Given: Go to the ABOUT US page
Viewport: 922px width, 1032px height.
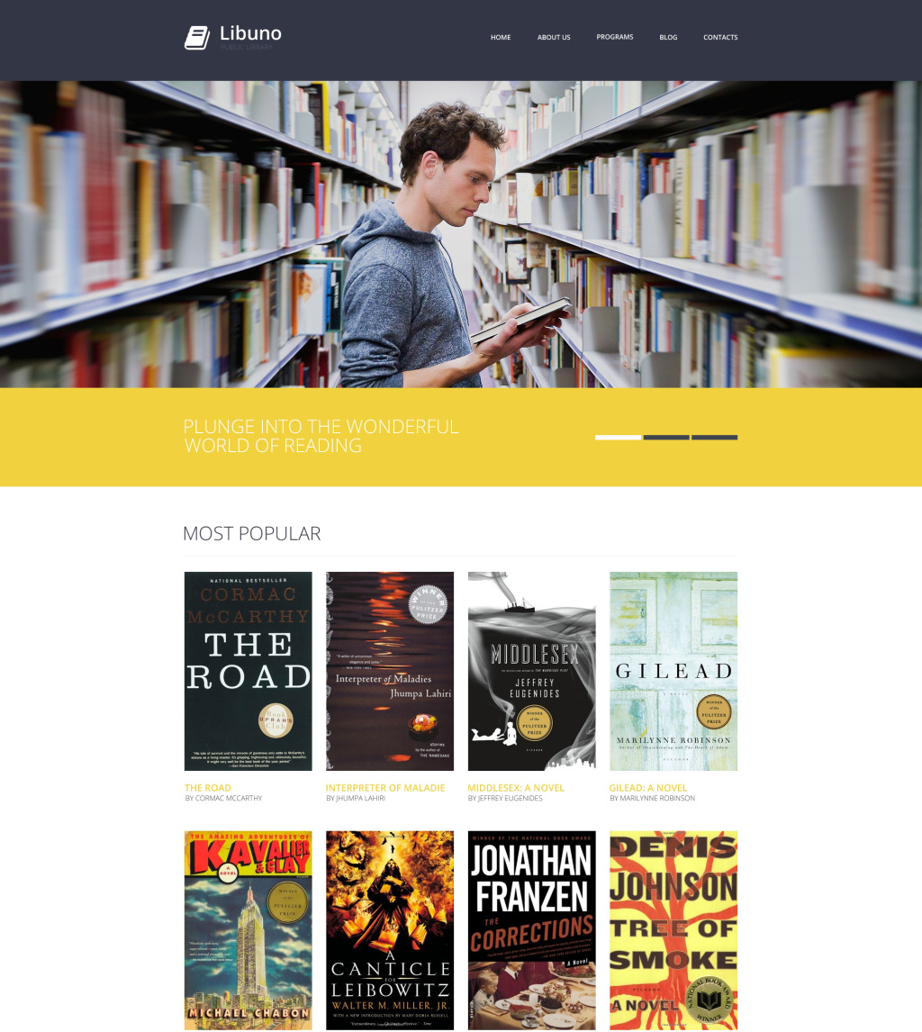Looking at the screenshot, I should coord(554,38).
